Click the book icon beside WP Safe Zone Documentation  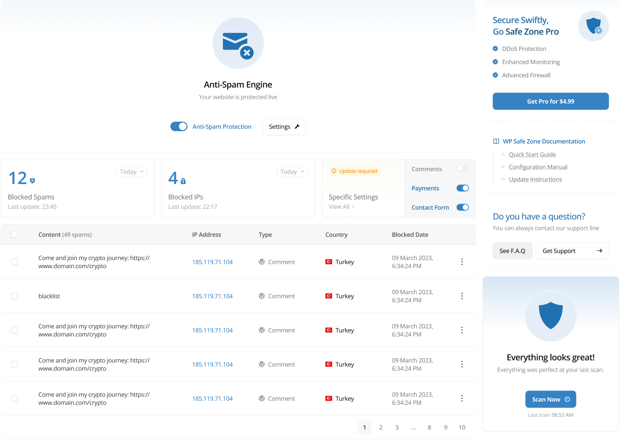click(x=496, y=141)
